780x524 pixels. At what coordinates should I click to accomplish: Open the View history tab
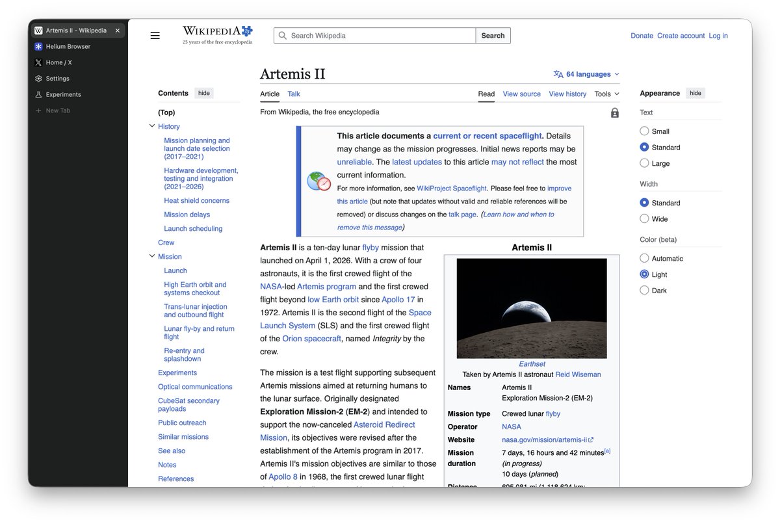pyautogui.click(x=567, y=94)
